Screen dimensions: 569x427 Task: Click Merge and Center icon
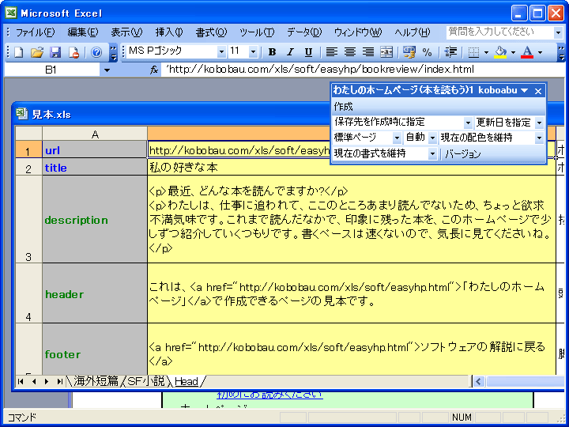(386, 52)
